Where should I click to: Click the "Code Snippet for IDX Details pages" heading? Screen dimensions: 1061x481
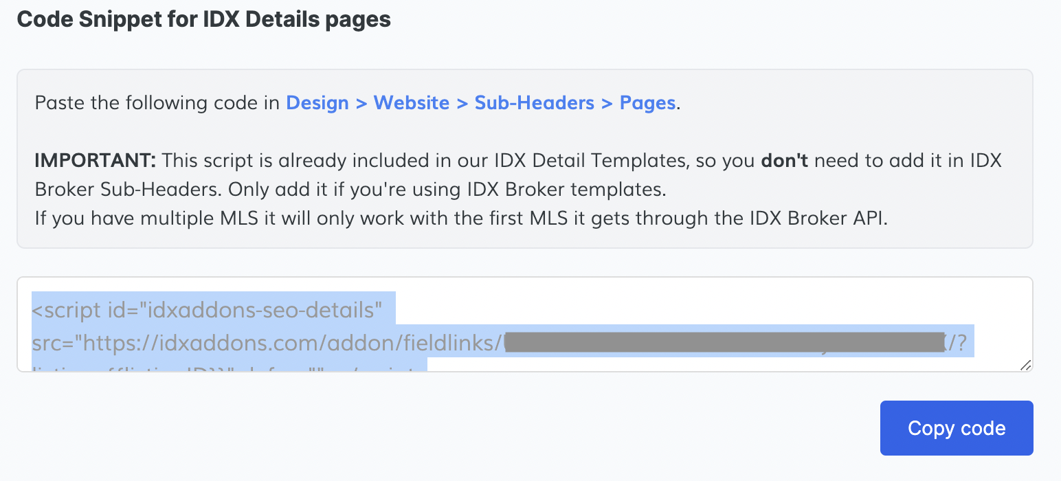tap(203, 19)
